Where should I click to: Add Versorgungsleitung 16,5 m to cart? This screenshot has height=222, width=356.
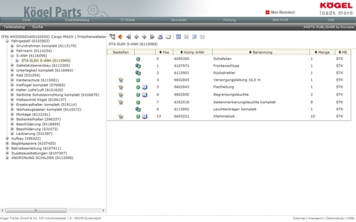click(121, 80)
